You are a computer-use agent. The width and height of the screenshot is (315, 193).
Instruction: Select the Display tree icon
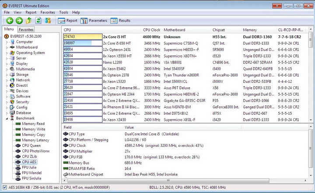[x=12, y=64]
